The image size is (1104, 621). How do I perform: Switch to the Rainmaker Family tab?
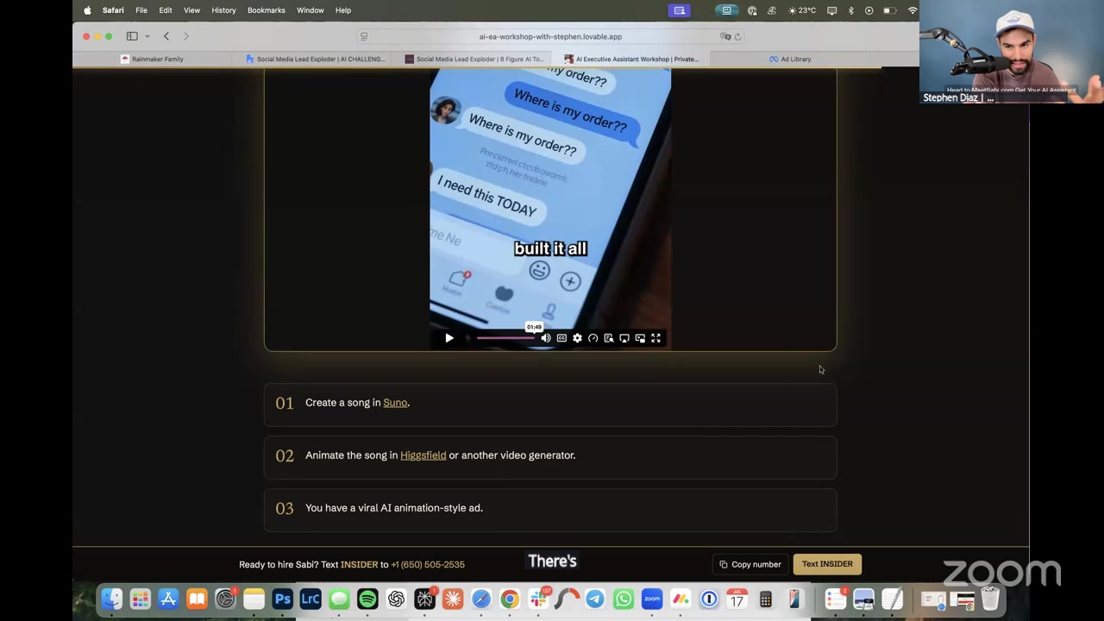click(152, 60)
